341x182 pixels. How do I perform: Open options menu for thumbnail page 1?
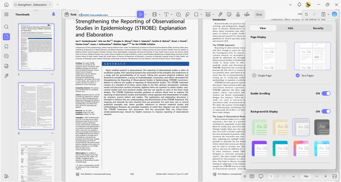(x=52, y=74)
